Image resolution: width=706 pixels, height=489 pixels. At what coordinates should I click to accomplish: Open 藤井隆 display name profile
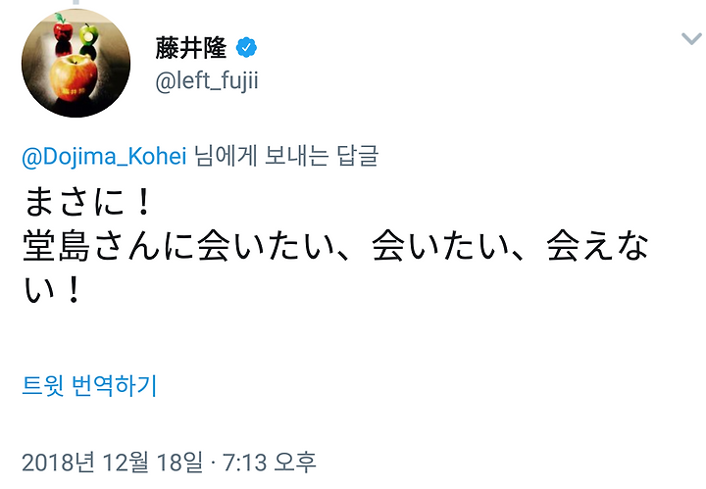[x=191, y=48]
